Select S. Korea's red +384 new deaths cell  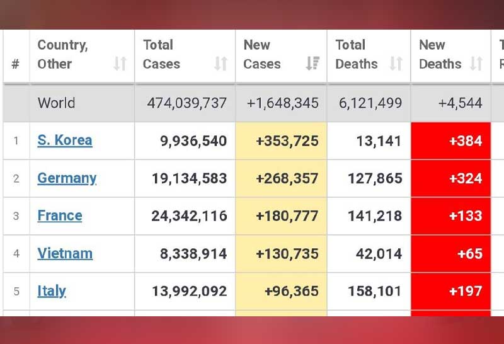click(x=450, y=140)
